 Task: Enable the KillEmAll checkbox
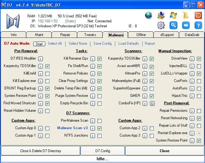[x=47, y=74]
